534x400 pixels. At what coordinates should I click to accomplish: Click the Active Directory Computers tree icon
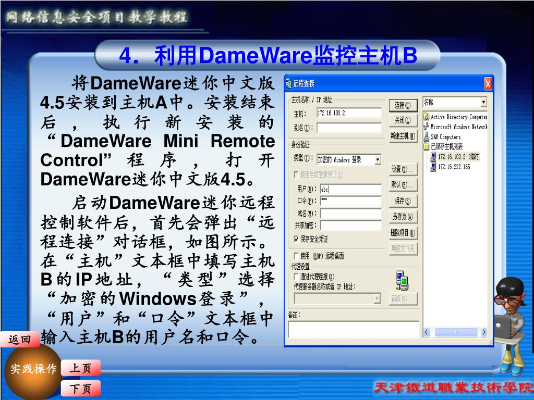coord(426,117)
